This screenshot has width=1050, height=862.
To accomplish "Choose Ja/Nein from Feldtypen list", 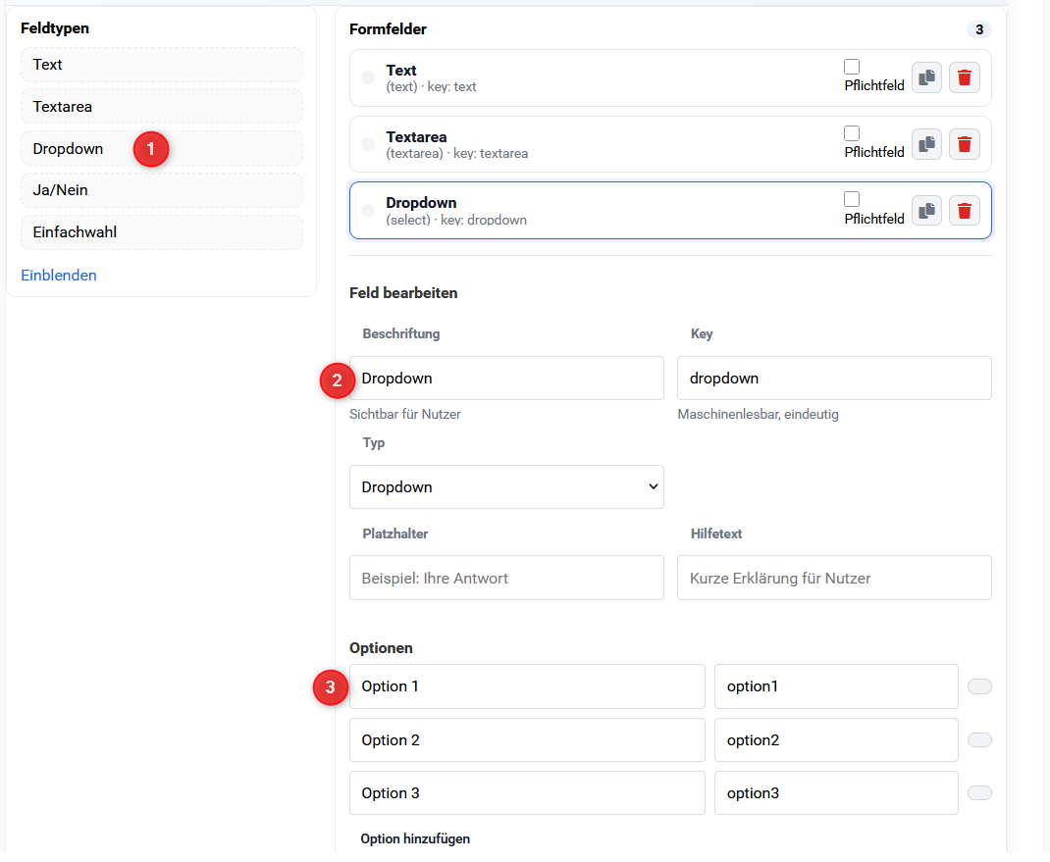I will (161, 190).
